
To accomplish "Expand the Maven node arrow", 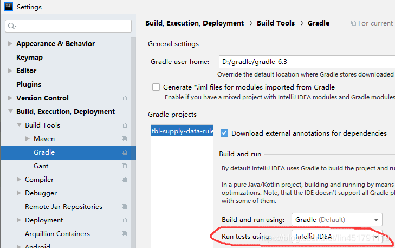I will (28, 138).
